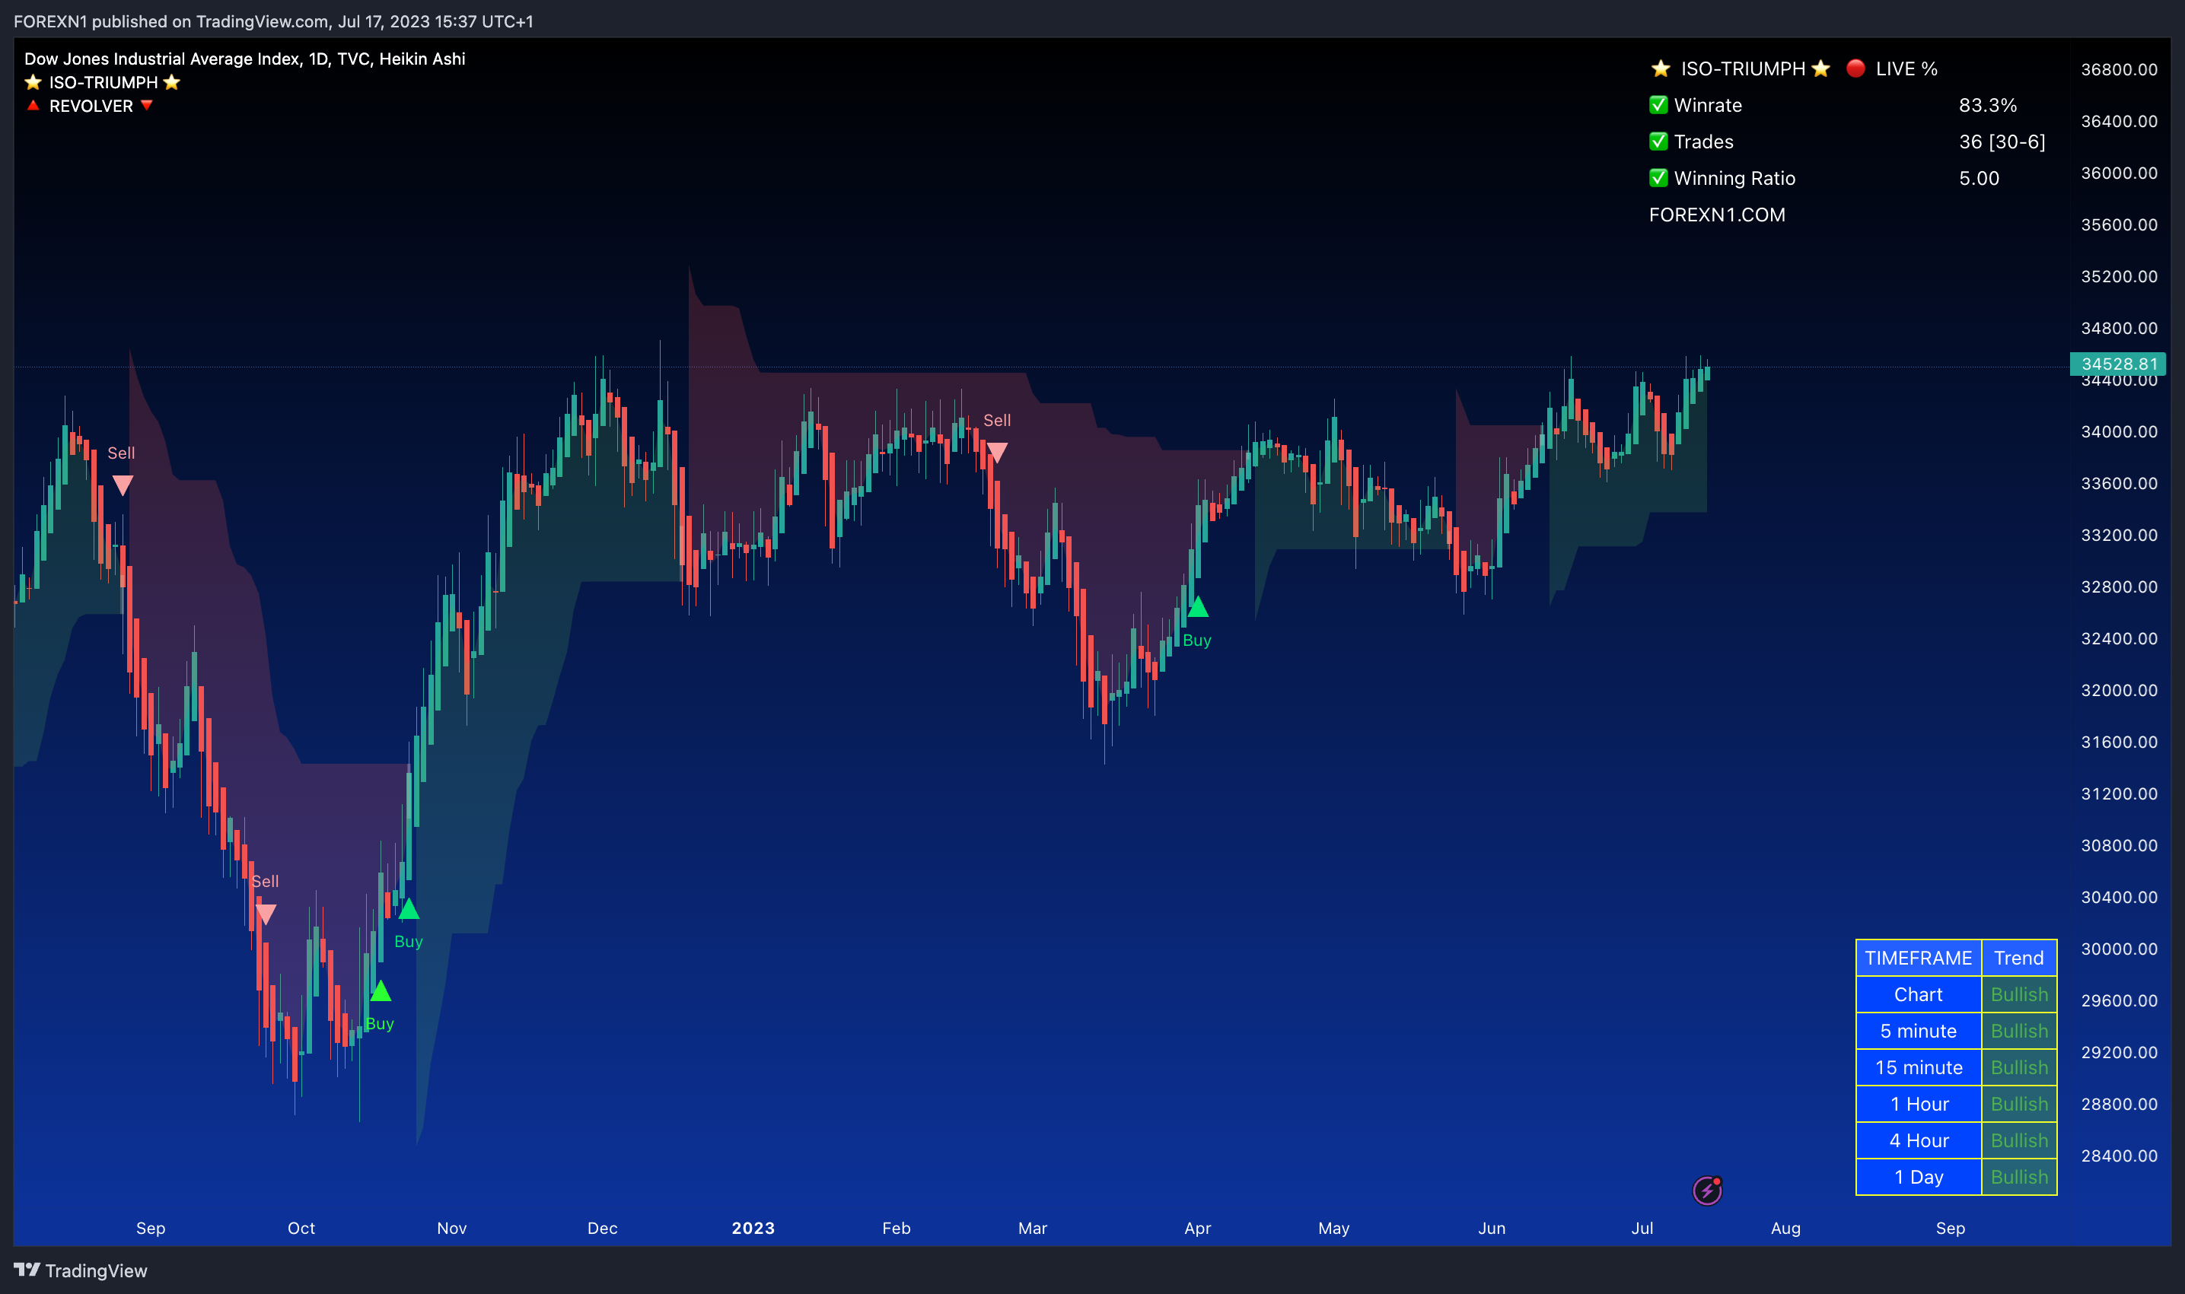2185x1294 pixels.
Task: Click the Bullish cell for 1 Day
Action: (2018, 1177)
